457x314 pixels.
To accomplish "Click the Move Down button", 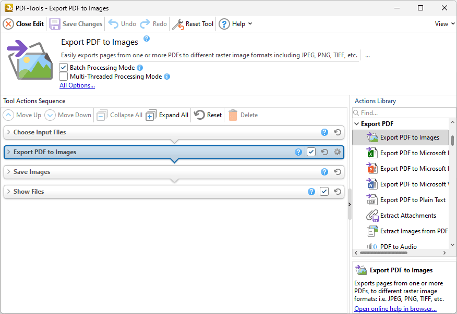I will (68, 115).
